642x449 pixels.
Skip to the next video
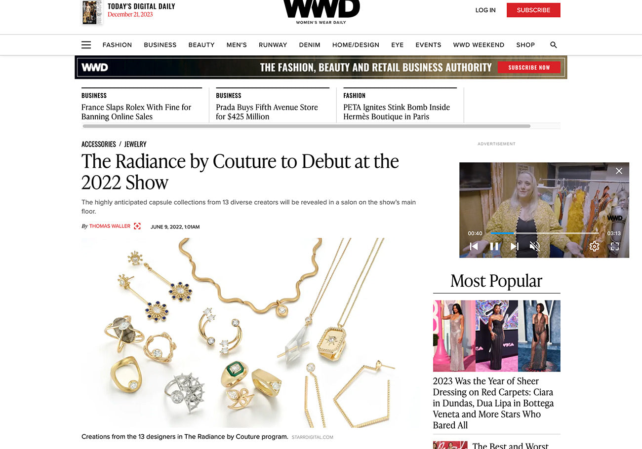(514, 246)
